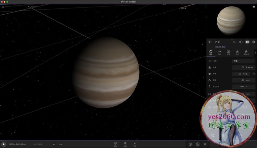Switch to the Composition tab

tap(237, 52)
